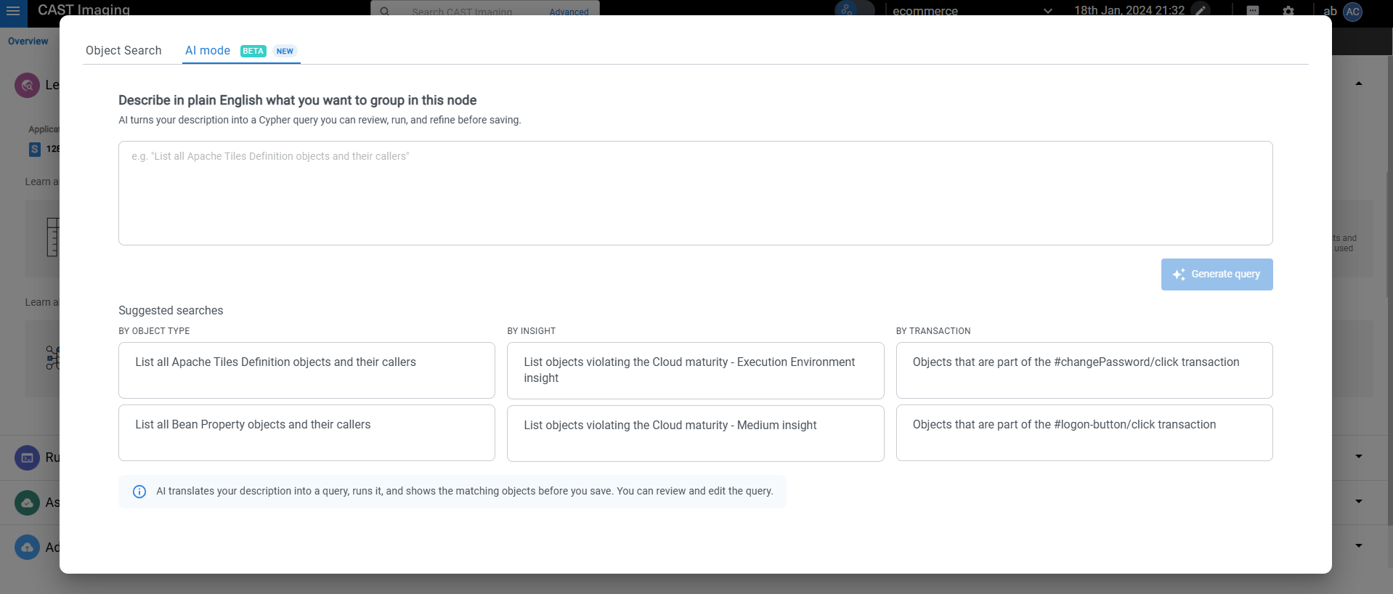Choose 'List all Apache Tiles Definition objects' suggestion
Screen dimensions: 1393x594
306,370
